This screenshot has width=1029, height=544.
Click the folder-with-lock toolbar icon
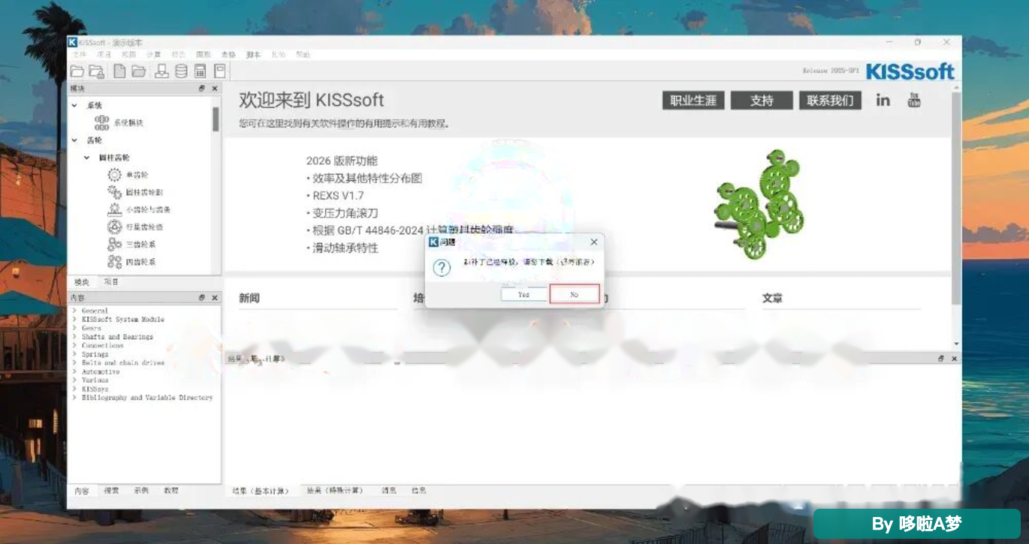click(97, 71)
